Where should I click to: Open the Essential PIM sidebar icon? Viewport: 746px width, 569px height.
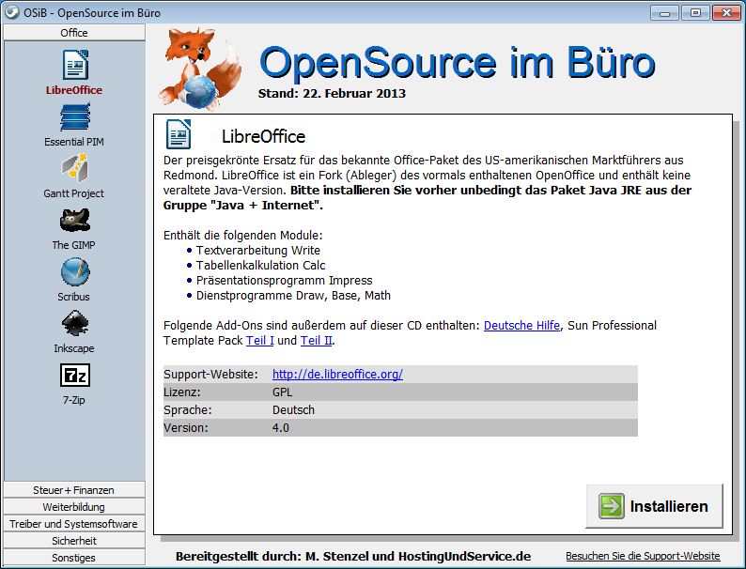[x=75, y=117]
